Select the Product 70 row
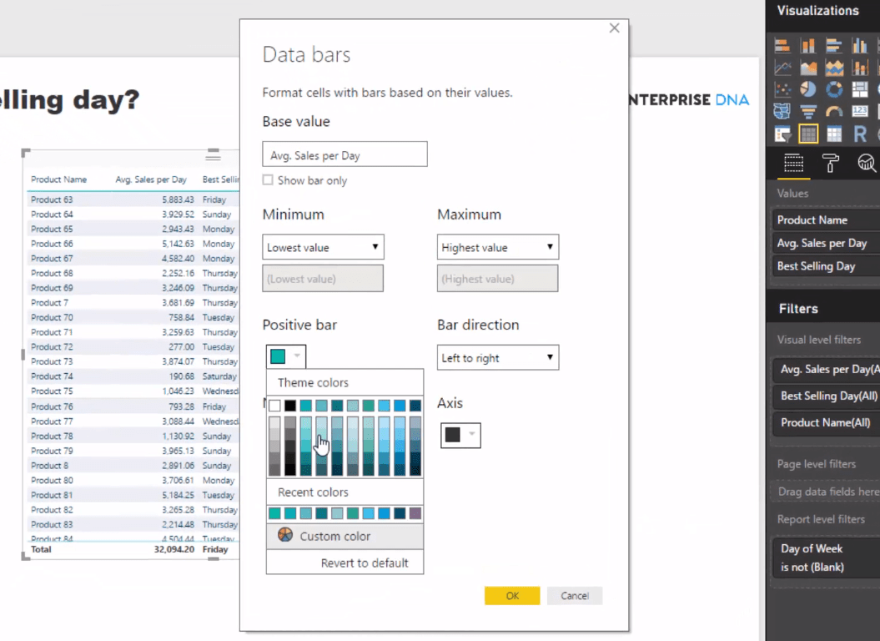Image resolution: width=880 pixels, height=641 pixels. pyautogui.click(x=133, y=317)
